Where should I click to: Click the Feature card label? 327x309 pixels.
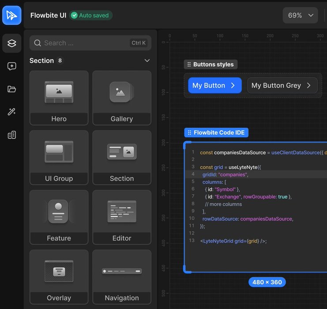click(x=59, y=238)
